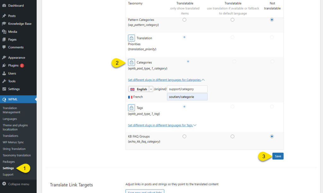Click 'Set different slugs' link for Tags
Viewport: 323px width, 193px height.
pos(160,125)
